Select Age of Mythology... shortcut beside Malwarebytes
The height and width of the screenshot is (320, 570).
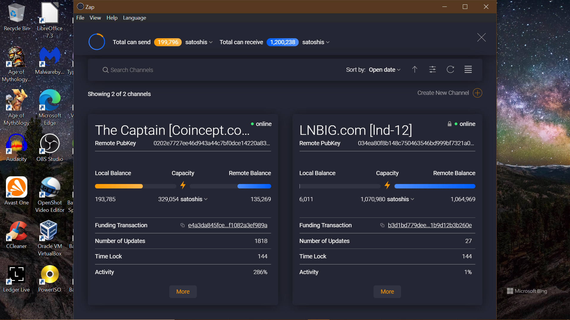click(x=16, y=64)
